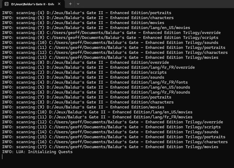This screenshot has height=168, width=234.
Task: Click scanning:(1) lang/fr_FR/override line
Action: click(98, 67)
